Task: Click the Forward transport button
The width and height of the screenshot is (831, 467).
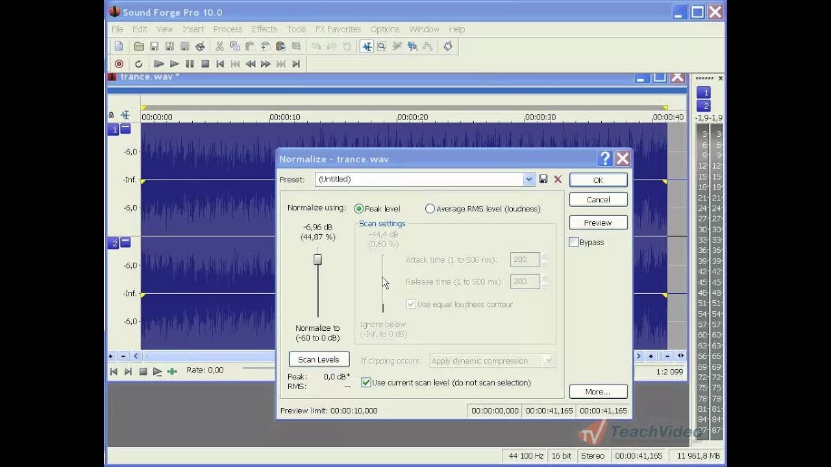Action: tap(266, 64)
